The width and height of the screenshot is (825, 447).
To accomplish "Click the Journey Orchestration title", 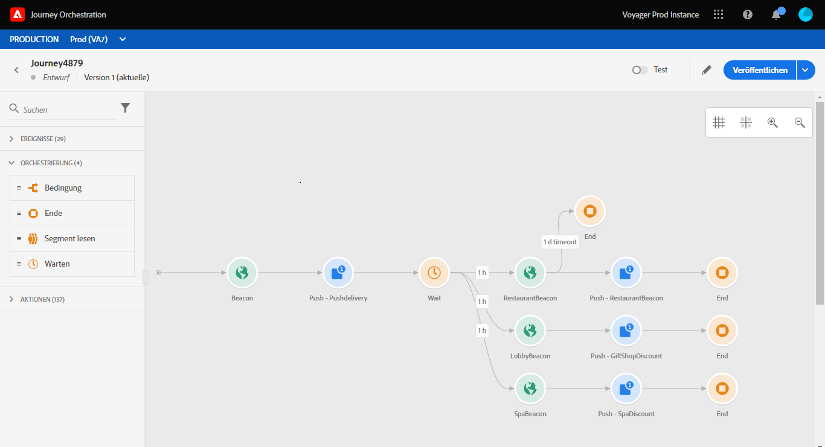I will click(x=68, y=14).
